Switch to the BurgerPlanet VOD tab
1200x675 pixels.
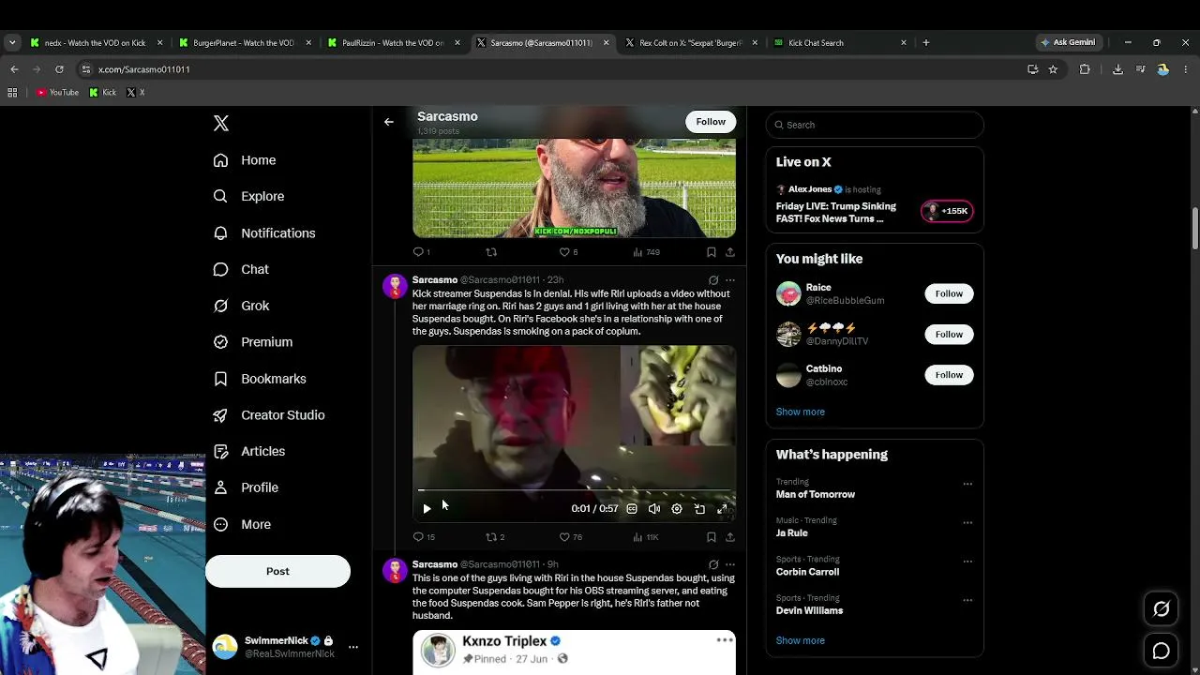tap(243, 42)
